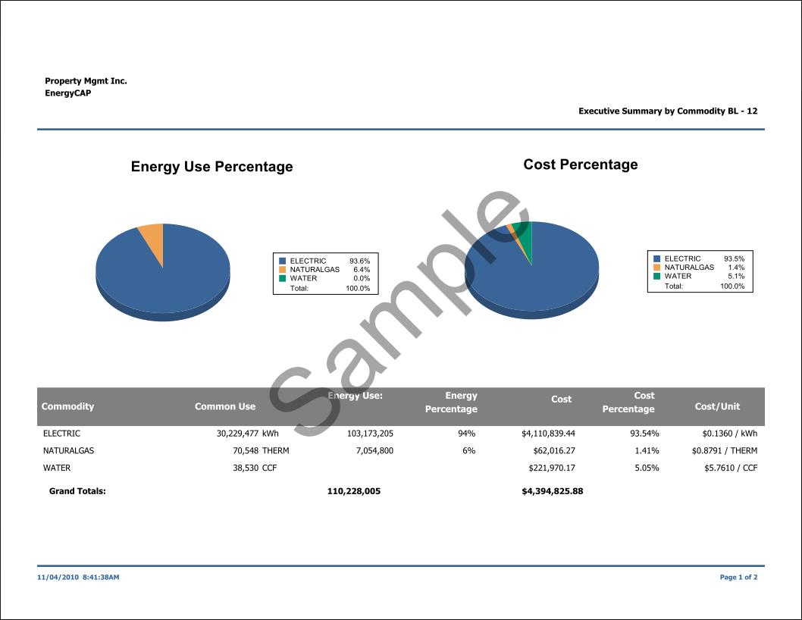
Task: Click ELECTRIC blue swatch in Energy Use legend
Action: coord(282,261)
